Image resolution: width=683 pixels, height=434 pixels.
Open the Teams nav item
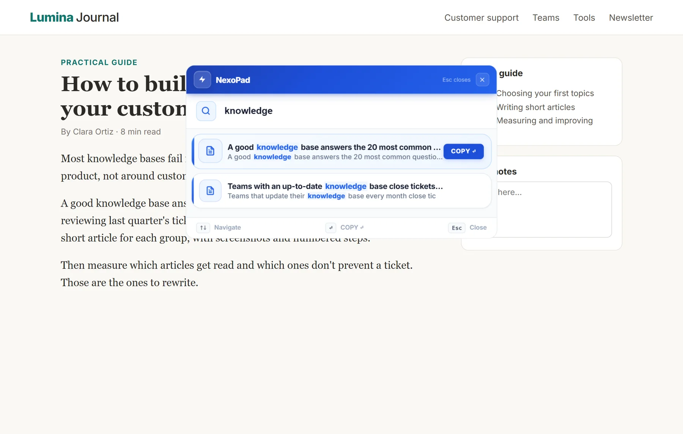pos(546,18)
